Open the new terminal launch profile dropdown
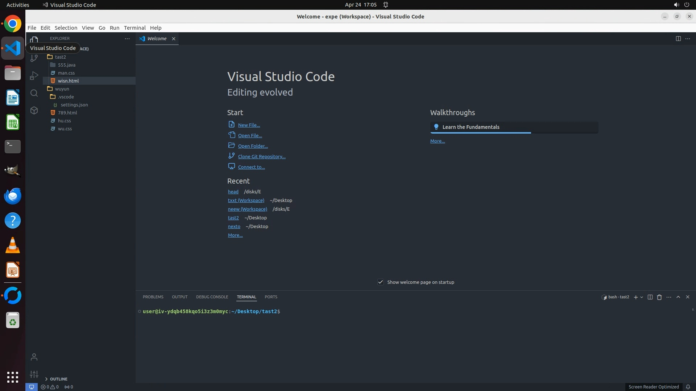Viewport: 696px width, 391px height. 642,297
